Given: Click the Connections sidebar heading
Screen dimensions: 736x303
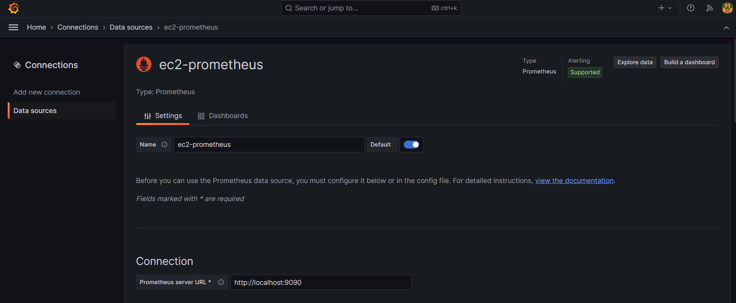Looking at the screenshot, I should [52, 65].
